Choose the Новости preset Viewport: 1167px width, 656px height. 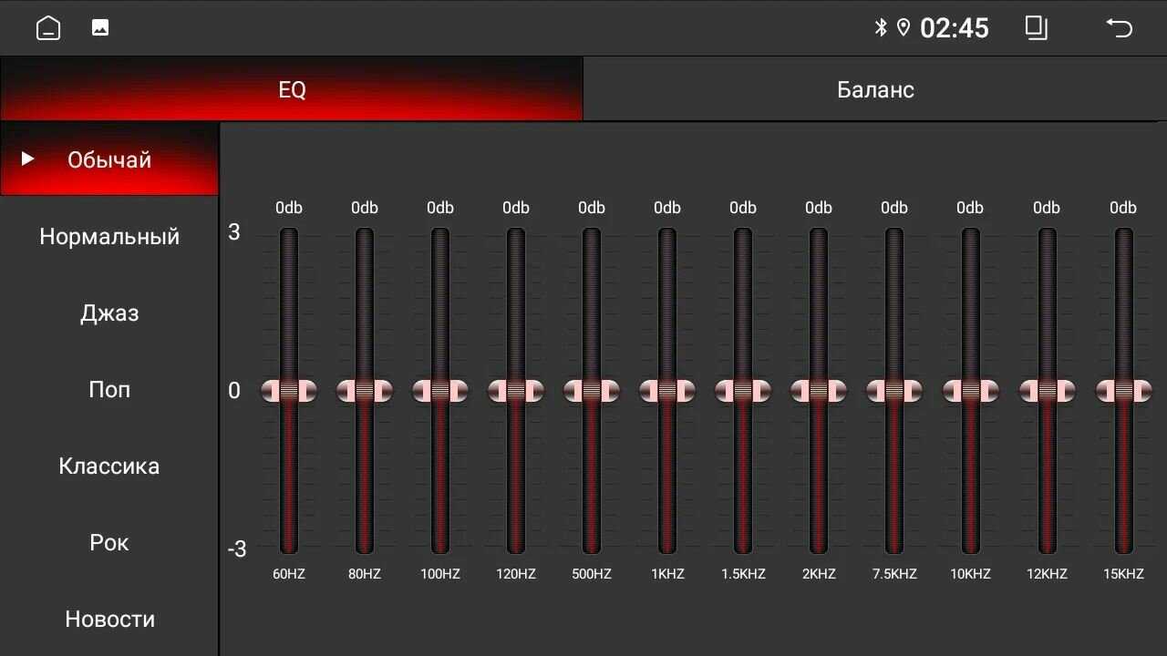pyautogui.click(x=109, y=620)
